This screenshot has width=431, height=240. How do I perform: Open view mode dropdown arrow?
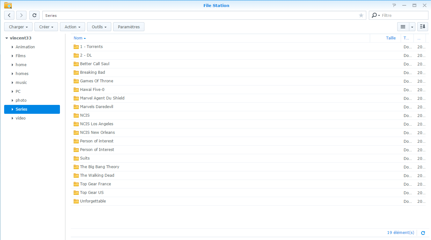(412, 27)
